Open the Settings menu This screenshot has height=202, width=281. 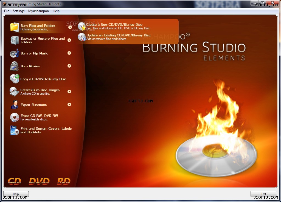[19, 11]
